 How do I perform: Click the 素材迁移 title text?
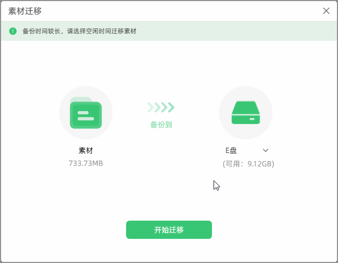[x=25, y=11]
